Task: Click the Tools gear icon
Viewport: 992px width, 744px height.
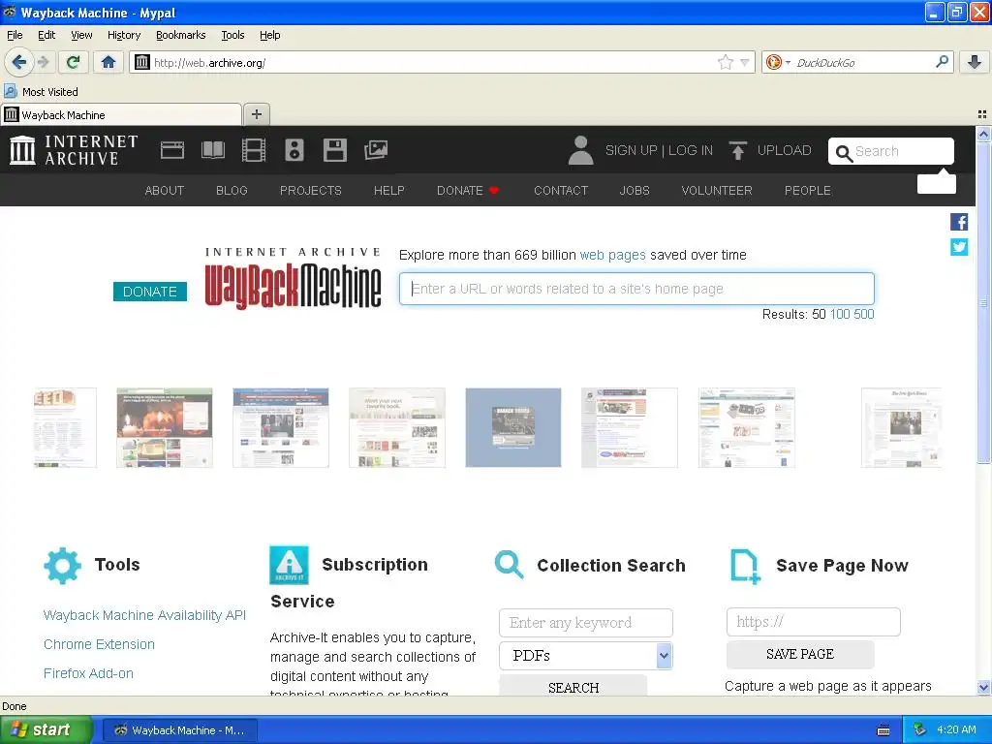Action: tap(63, 566)
